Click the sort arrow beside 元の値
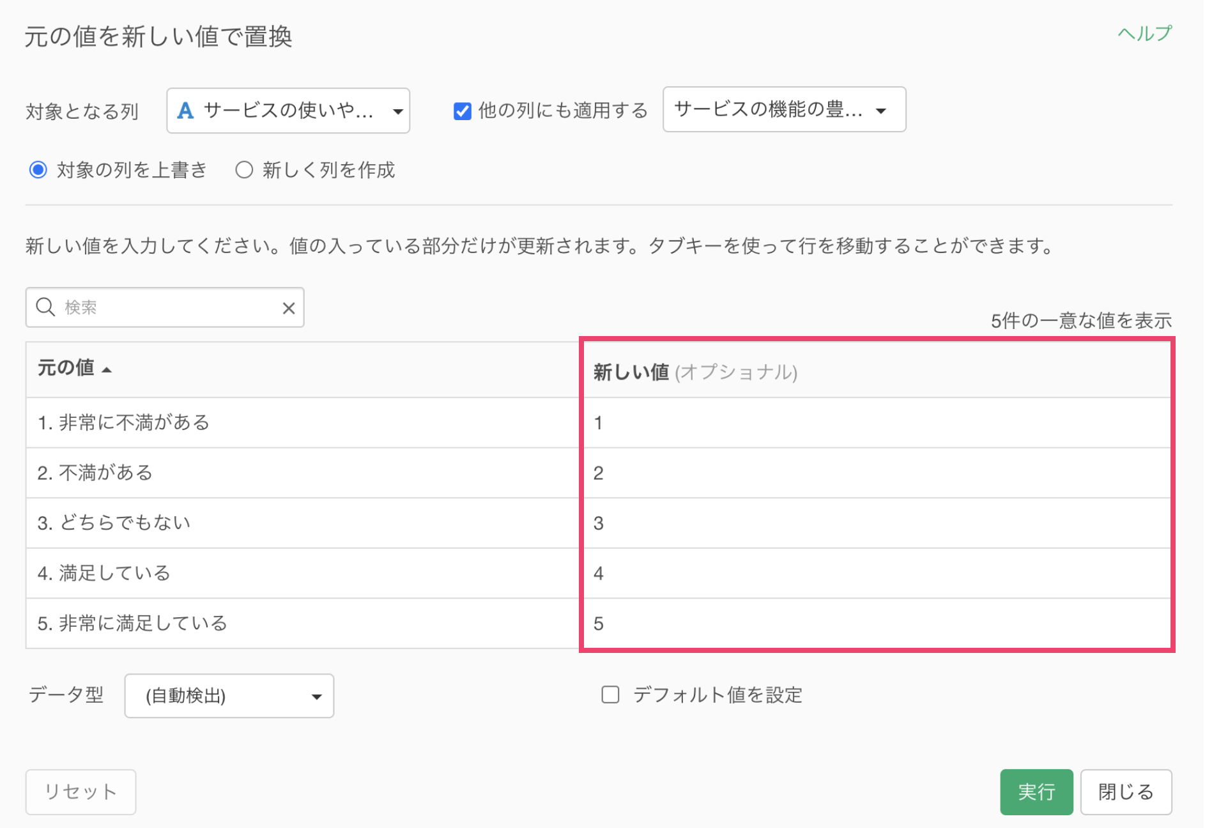This screenshot has height=828, width=1205. [x=107, y=370]
